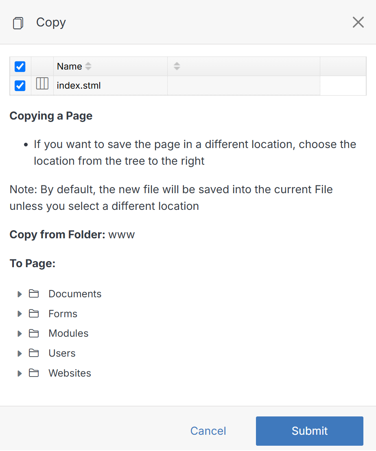The width and height of the screenshot is (376, 451).
Task: Select Websites as the destination
Action: 70,373
